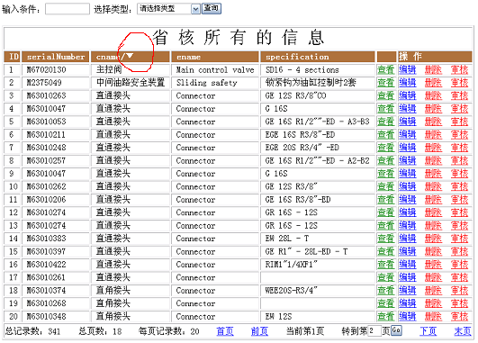Select the serial number M63010053 cell
Screen dimensions: 478x343
click(56, 122)
